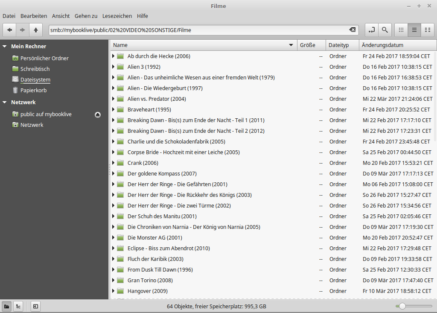Switch to icon view
This screenshot has width=437, height=313.
tap(401, 30)
